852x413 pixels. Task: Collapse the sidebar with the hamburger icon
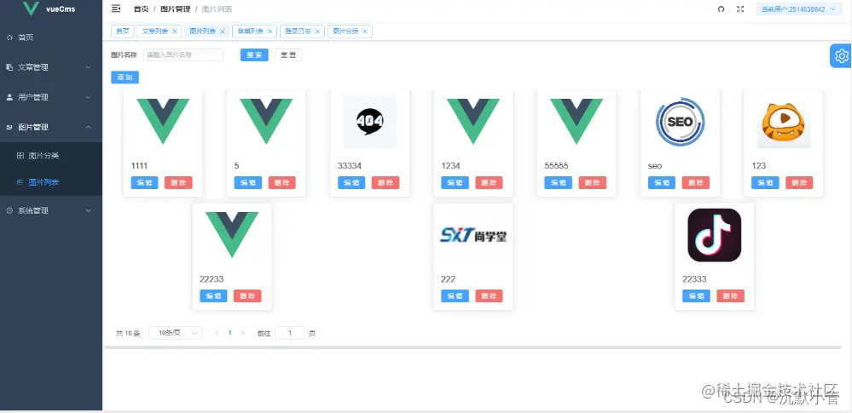pyautogui.click(x=116, y=9)
